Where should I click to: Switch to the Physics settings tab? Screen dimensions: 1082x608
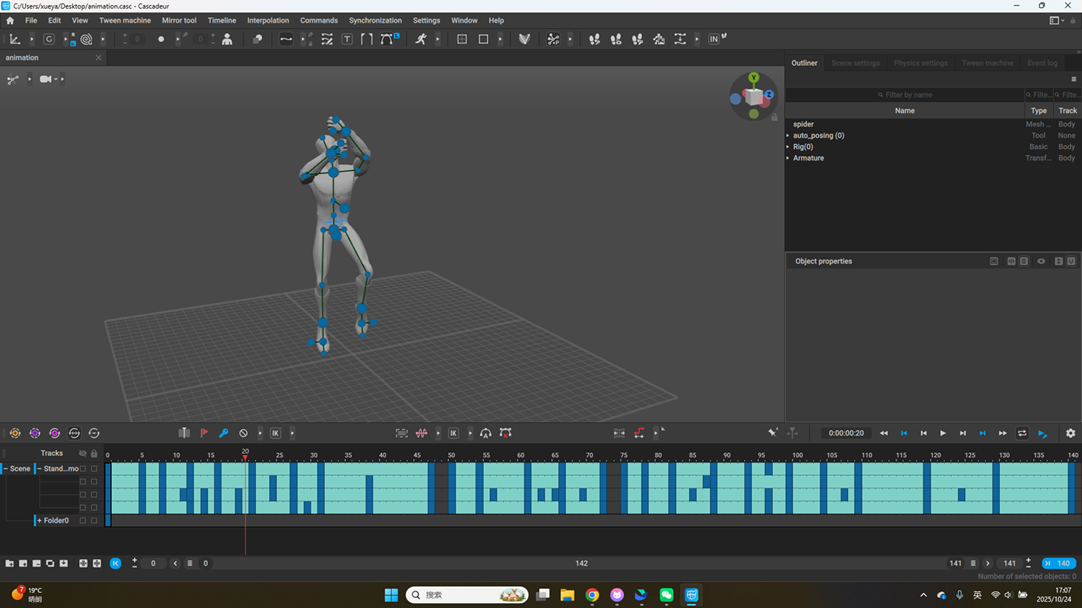(920, 63)
